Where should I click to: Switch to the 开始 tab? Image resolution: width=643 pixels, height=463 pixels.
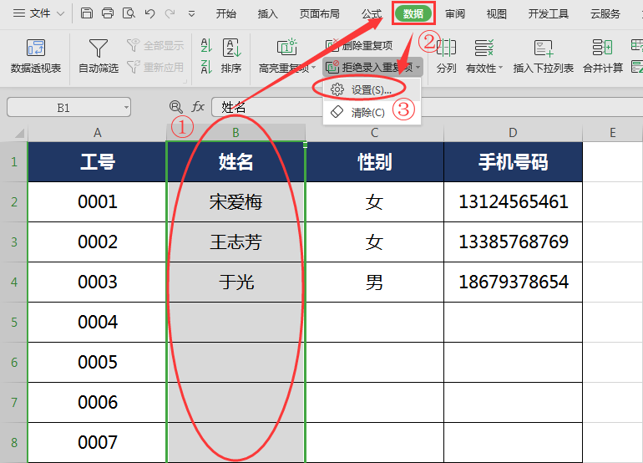click(226, 14)
